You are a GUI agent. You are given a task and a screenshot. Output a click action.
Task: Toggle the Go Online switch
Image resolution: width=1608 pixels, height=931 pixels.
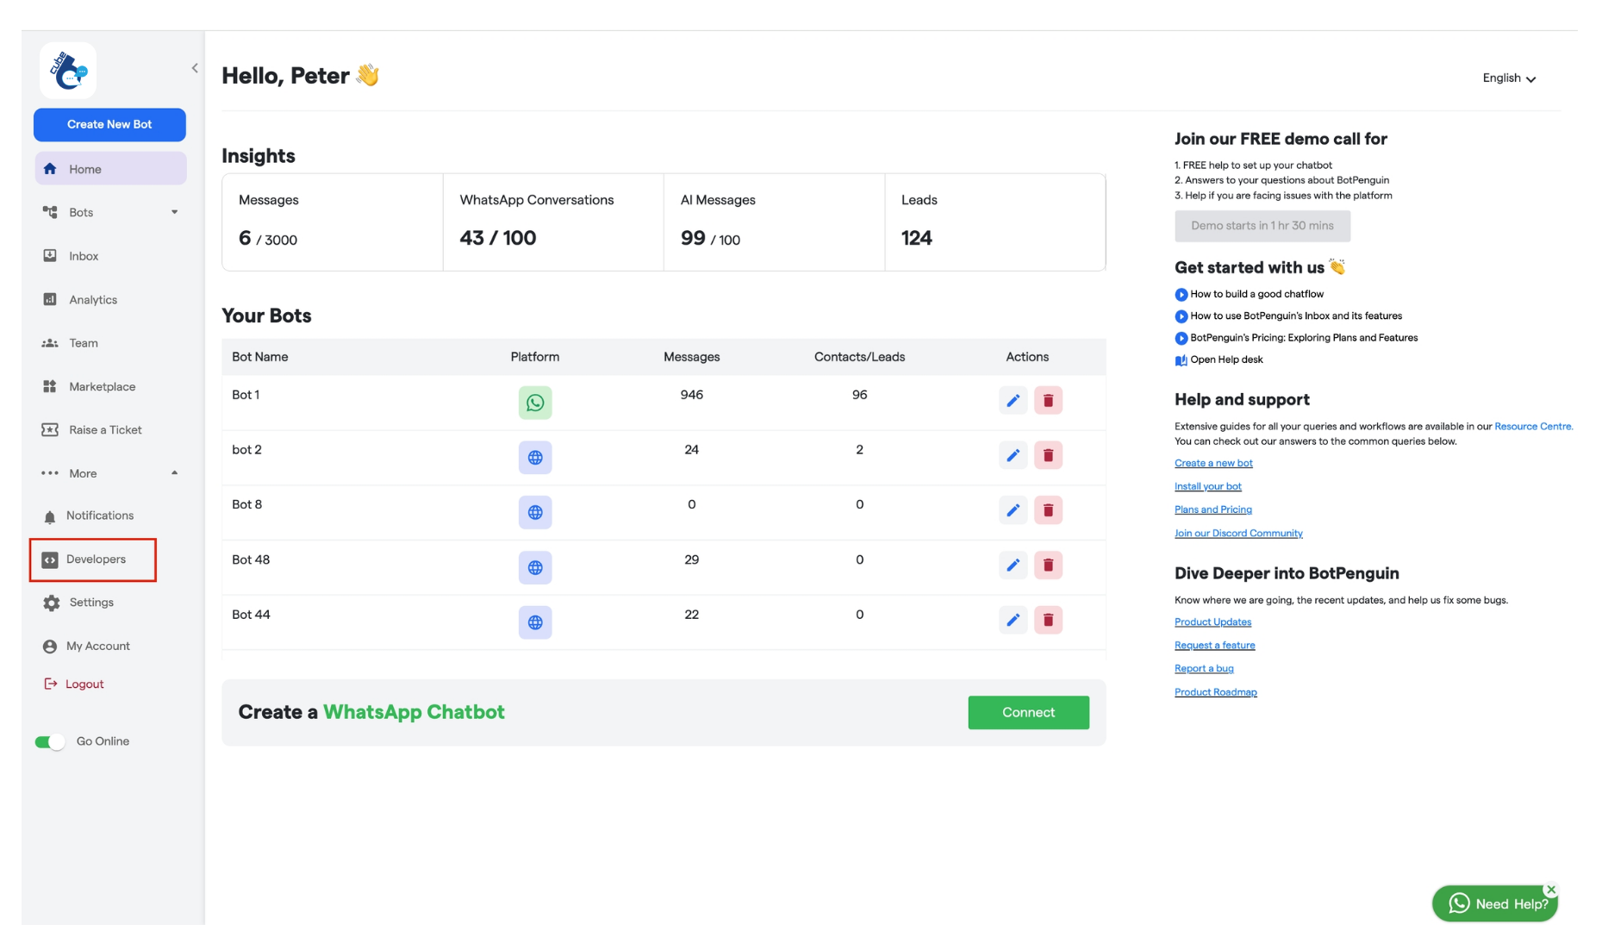51,740
